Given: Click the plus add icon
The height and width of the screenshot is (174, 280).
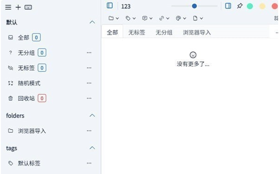Looking at the screenshot, I should (18, 7).
